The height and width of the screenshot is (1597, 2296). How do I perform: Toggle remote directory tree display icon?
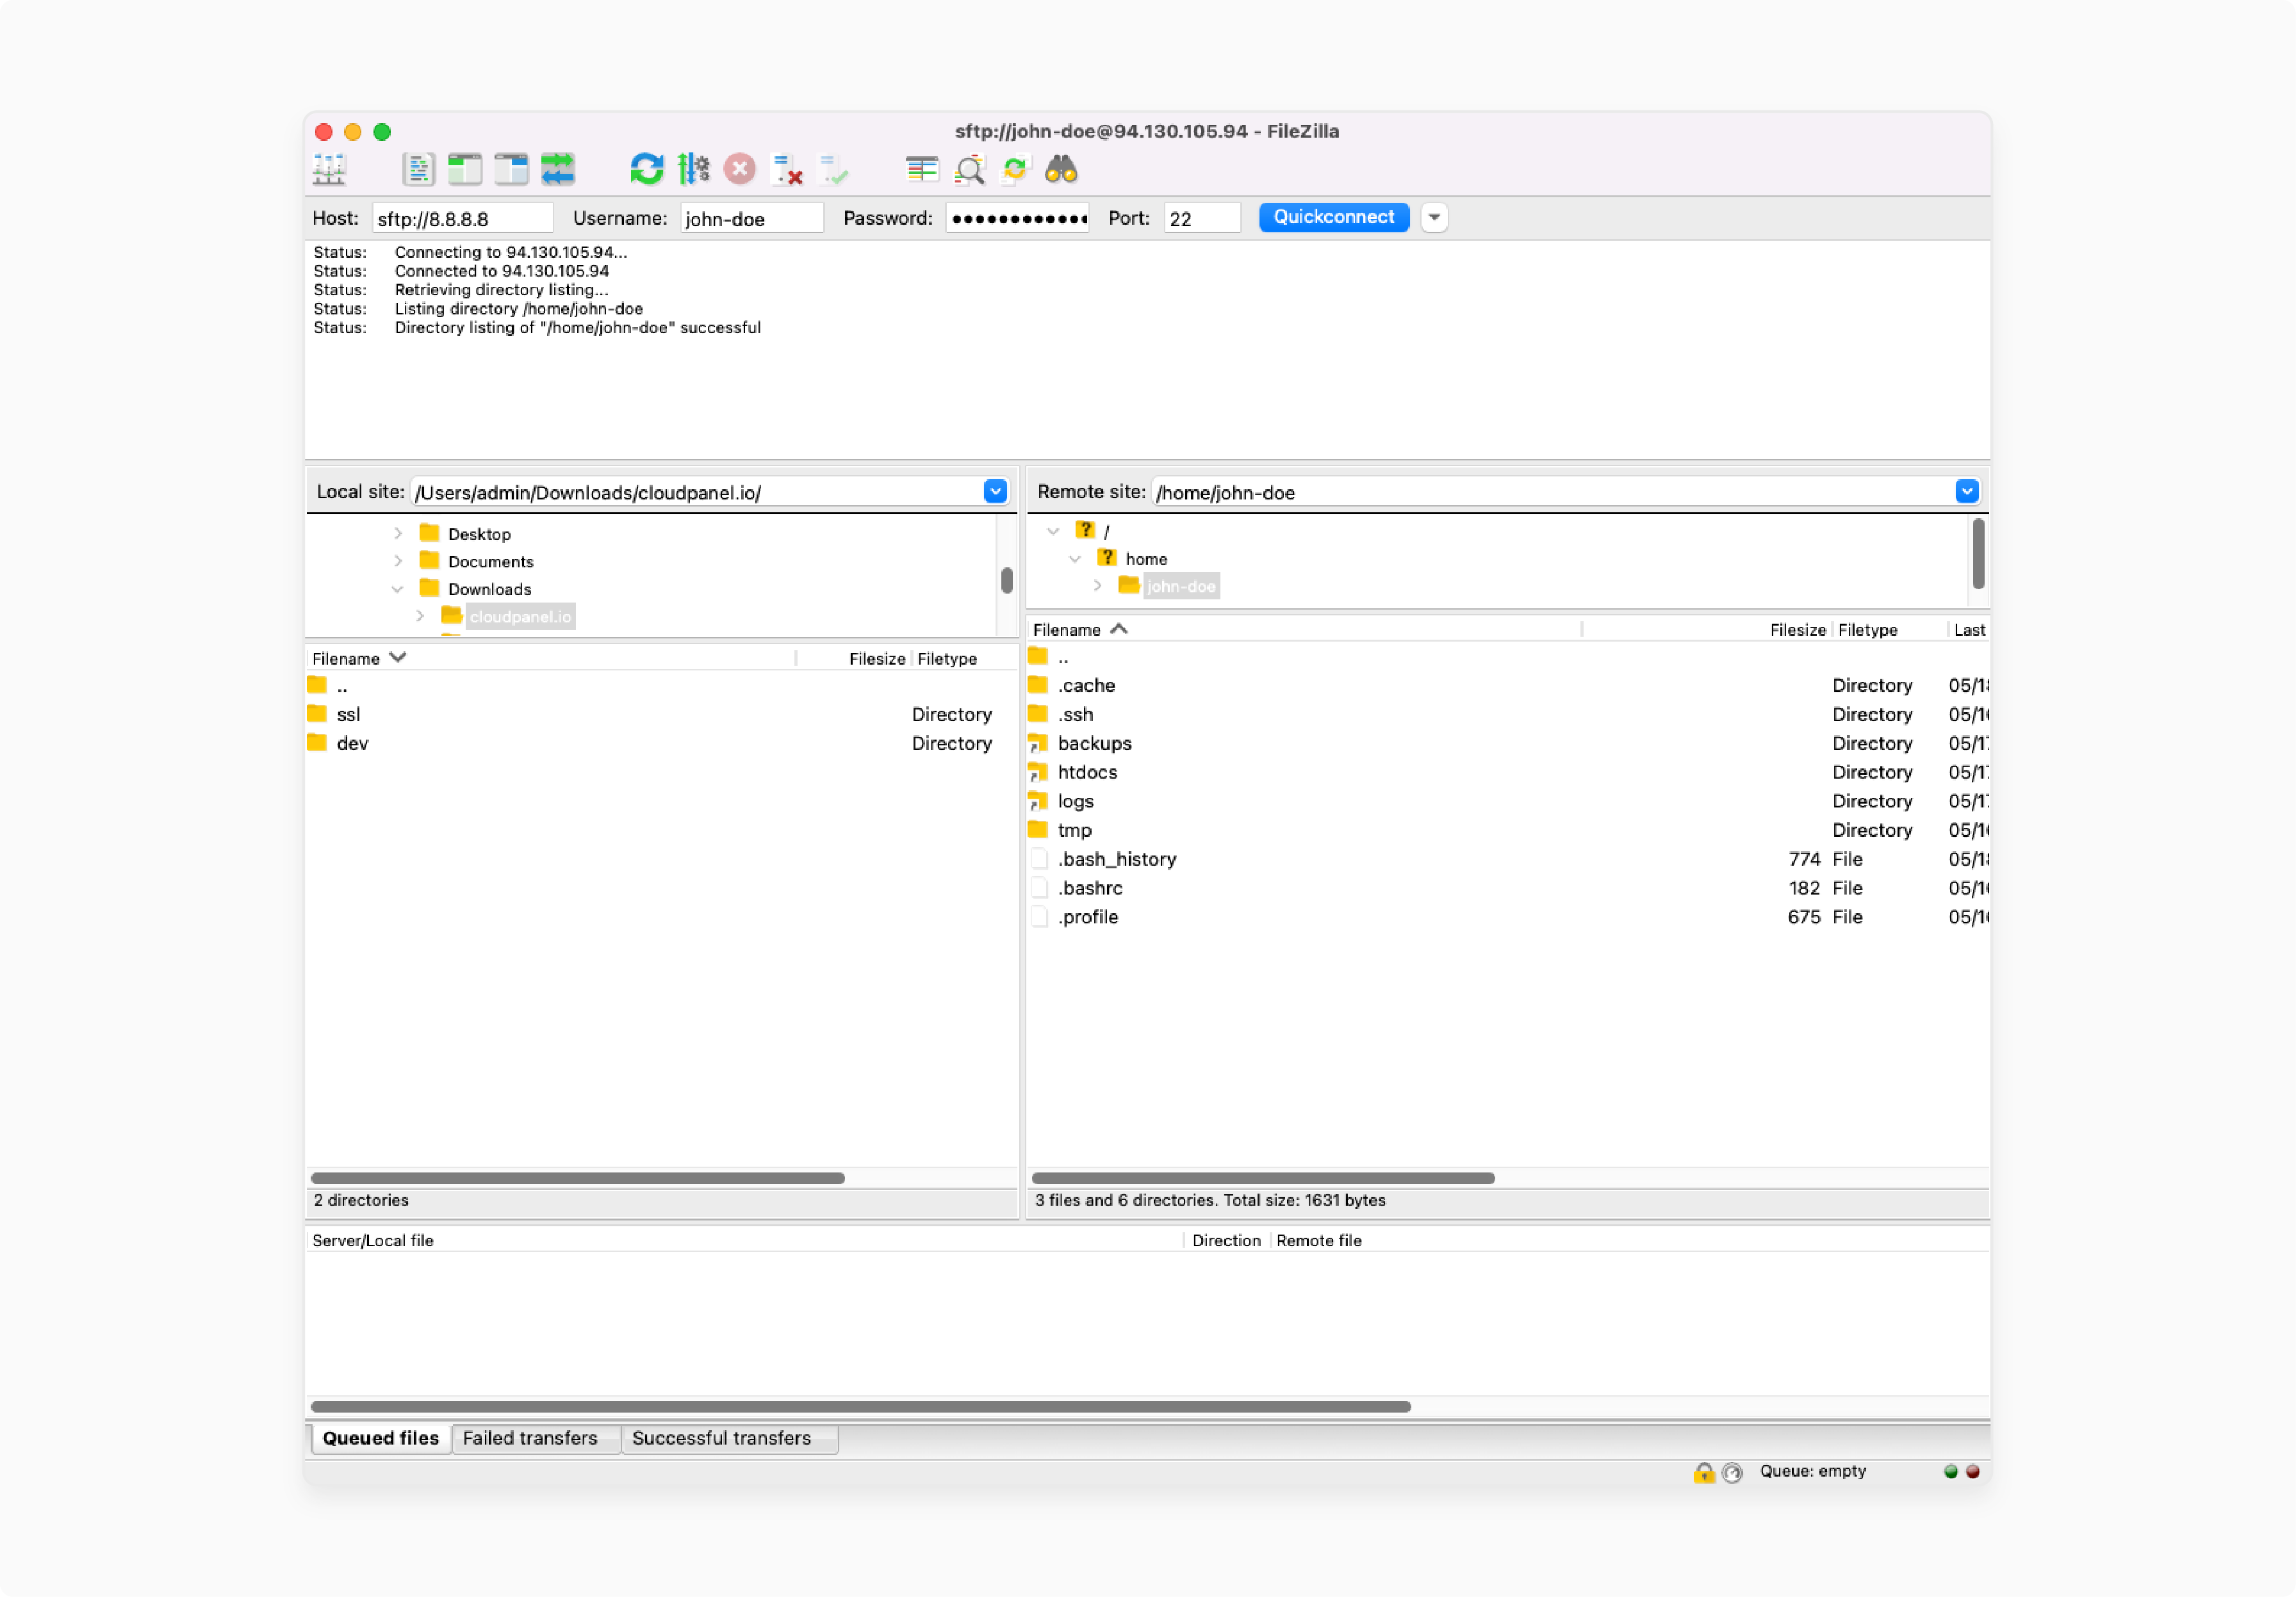coord(511,169)
